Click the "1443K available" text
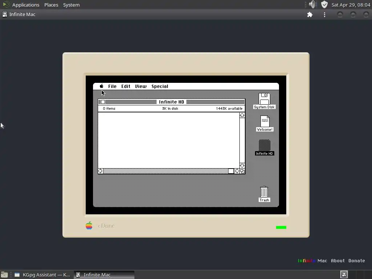 (229, 108)
